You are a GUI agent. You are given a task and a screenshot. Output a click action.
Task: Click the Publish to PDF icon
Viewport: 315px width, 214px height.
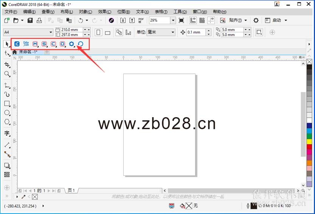(x=141, y=20)
